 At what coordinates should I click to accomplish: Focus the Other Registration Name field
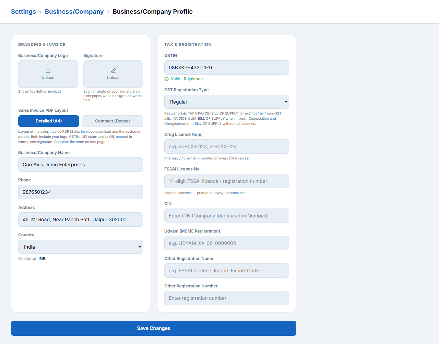(x=227, y=271)
